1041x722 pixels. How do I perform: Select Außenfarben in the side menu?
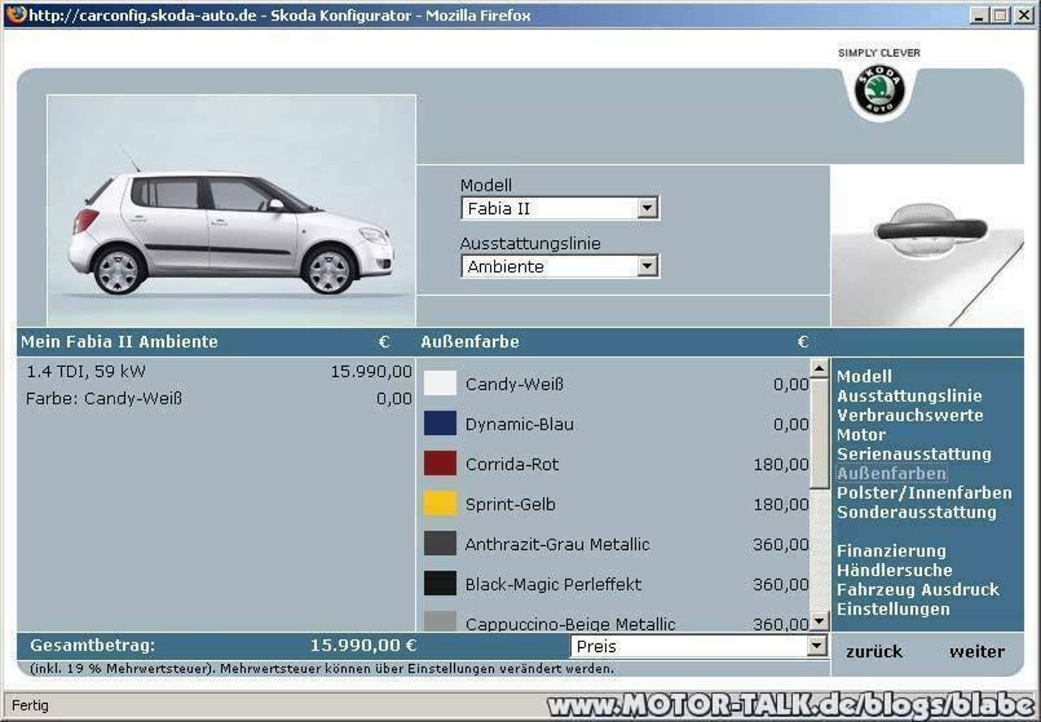[891, 474]
